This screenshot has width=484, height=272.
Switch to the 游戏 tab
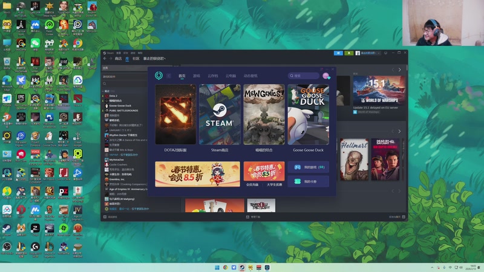(x=196, y=76)
